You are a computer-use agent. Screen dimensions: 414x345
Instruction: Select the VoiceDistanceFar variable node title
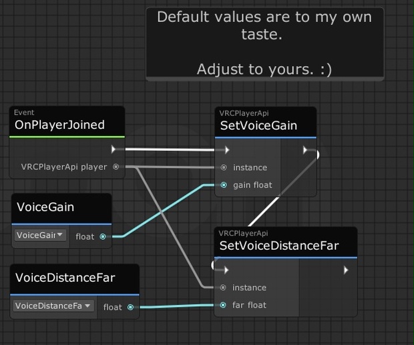(65, 278)
